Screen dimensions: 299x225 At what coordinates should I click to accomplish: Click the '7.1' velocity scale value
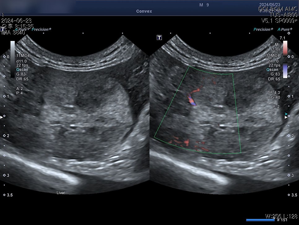click(x=282, y=38)
